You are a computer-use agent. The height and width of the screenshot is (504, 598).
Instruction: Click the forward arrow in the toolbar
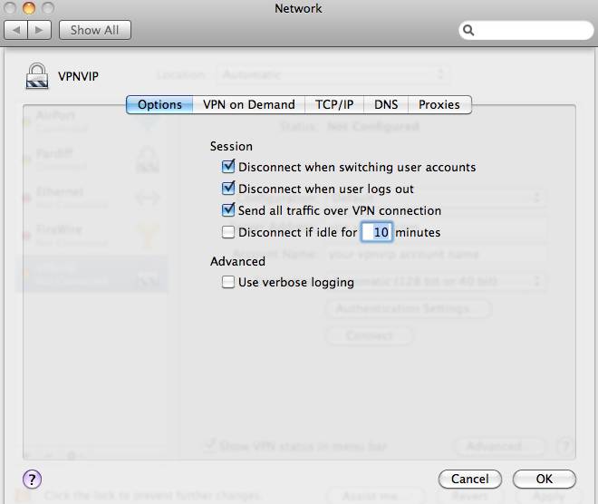click(x=39, y=30)
